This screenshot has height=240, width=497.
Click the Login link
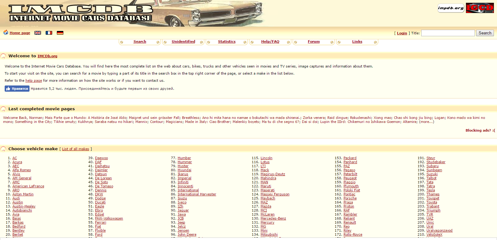[x=402, y=33]
